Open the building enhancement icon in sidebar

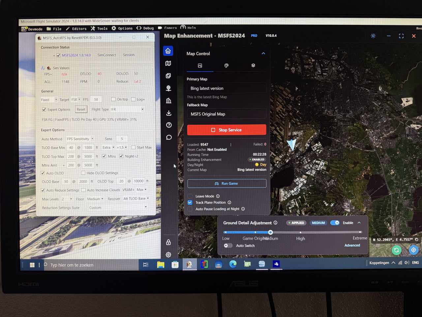[168, 101]
